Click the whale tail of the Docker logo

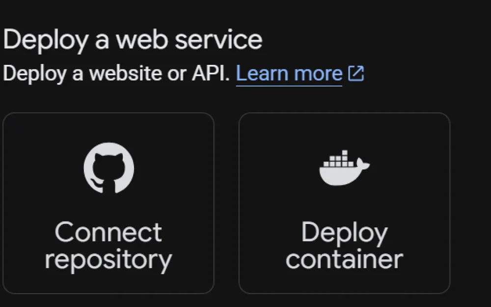click(363, 164)
